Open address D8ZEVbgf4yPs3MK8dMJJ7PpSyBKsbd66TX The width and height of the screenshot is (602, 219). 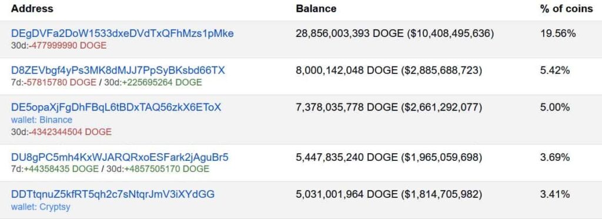[x=118, y=70]
